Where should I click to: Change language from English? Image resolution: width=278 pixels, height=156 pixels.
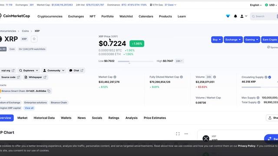coord(255,5)
